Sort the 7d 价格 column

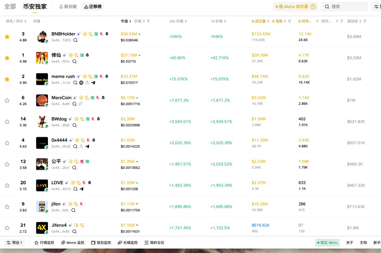tap(225, 21)
